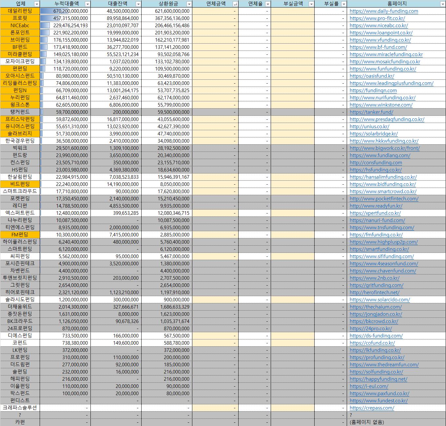Open the bf-fund.com link
This screenshot has width=446, height=426.
click(378, 47)
